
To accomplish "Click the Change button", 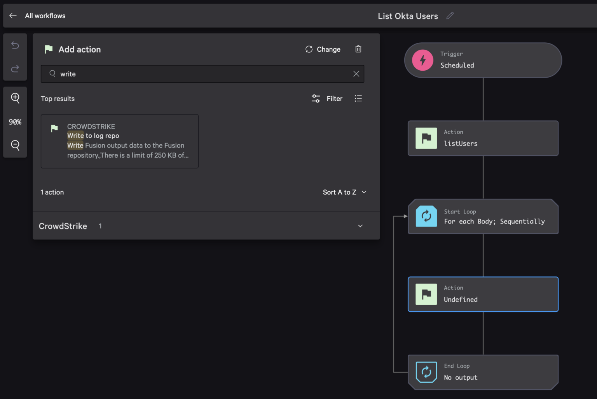I will 328,49.
